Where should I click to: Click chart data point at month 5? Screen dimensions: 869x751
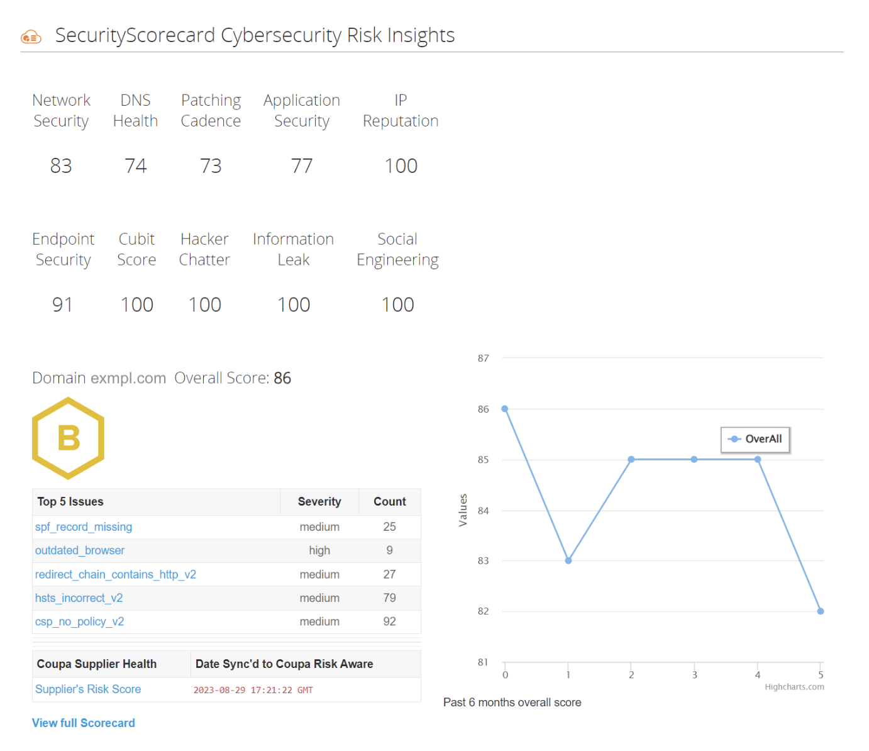(x=821, y=611)
